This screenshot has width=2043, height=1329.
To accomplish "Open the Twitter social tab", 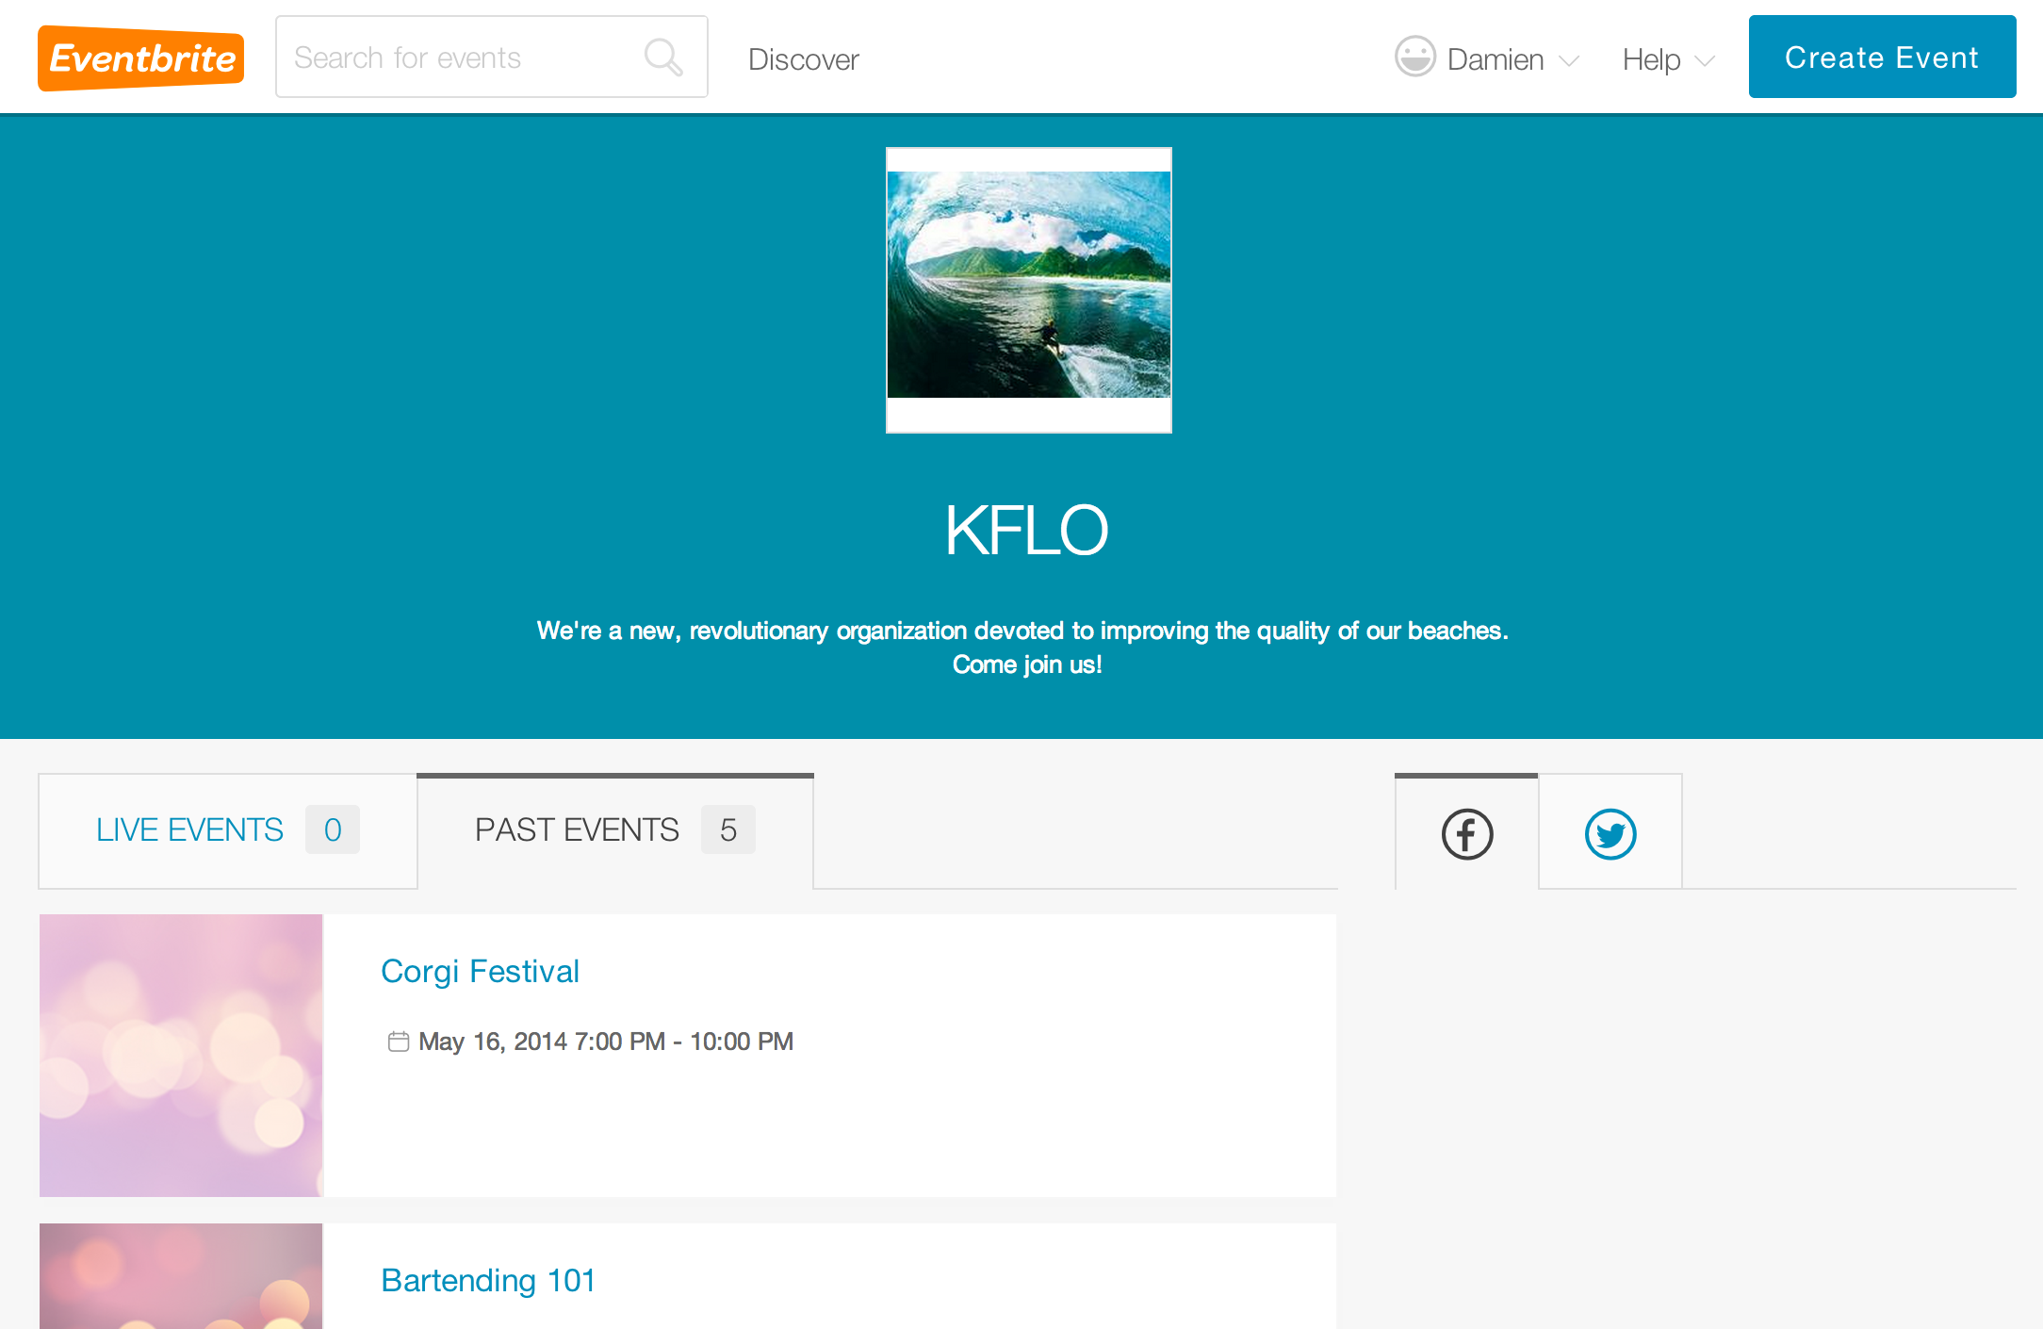I will point(1610,833).
